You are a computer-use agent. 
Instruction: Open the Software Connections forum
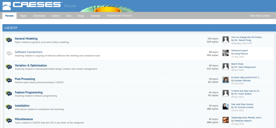pyautogui.click(x=29, y=52)
